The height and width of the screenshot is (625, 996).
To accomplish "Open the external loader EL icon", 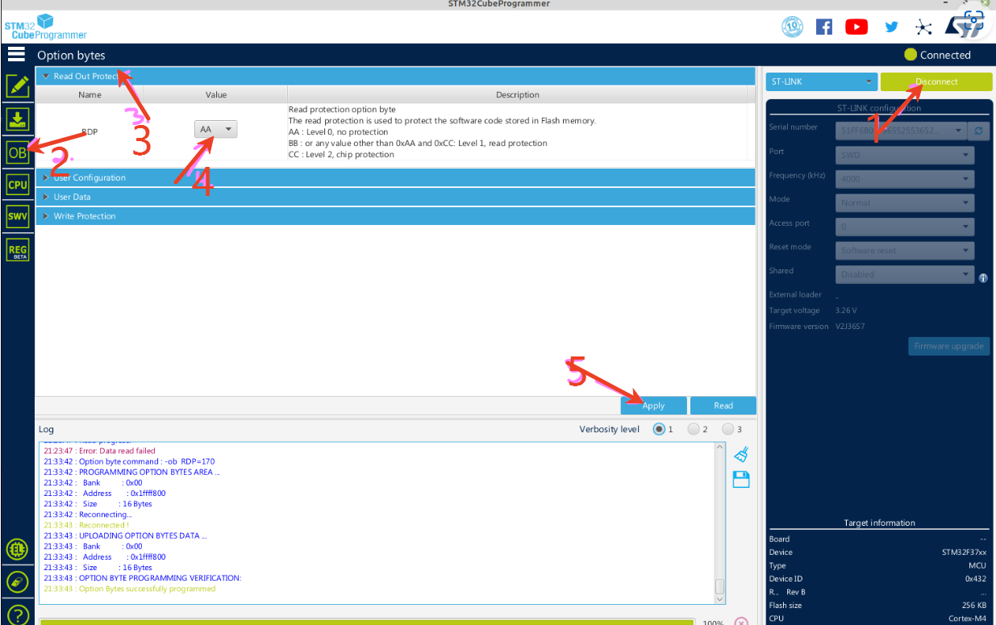I will tap(17, 550).
